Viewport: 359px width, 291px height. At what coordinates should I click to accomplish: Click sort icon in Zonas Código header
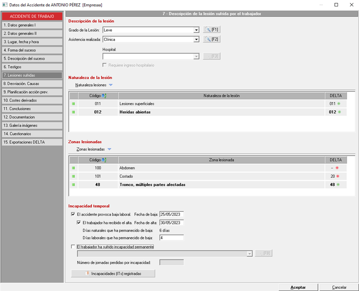(104, 160)
